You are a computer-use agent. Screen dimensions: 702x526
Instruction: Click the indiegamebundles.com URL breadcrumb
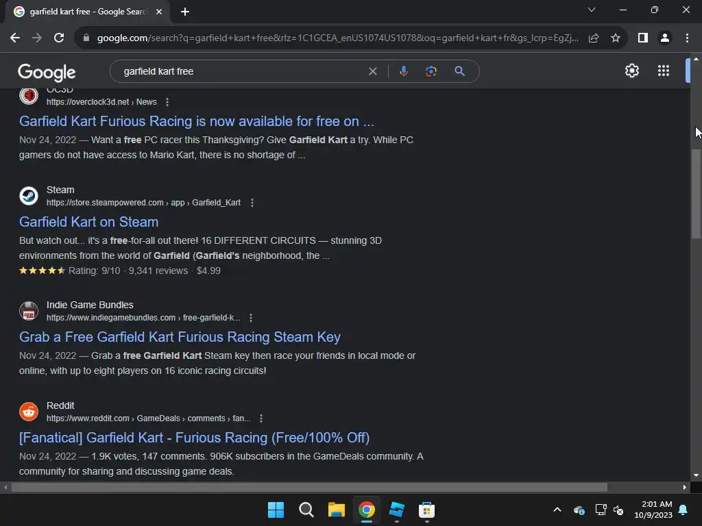point(143,318)
